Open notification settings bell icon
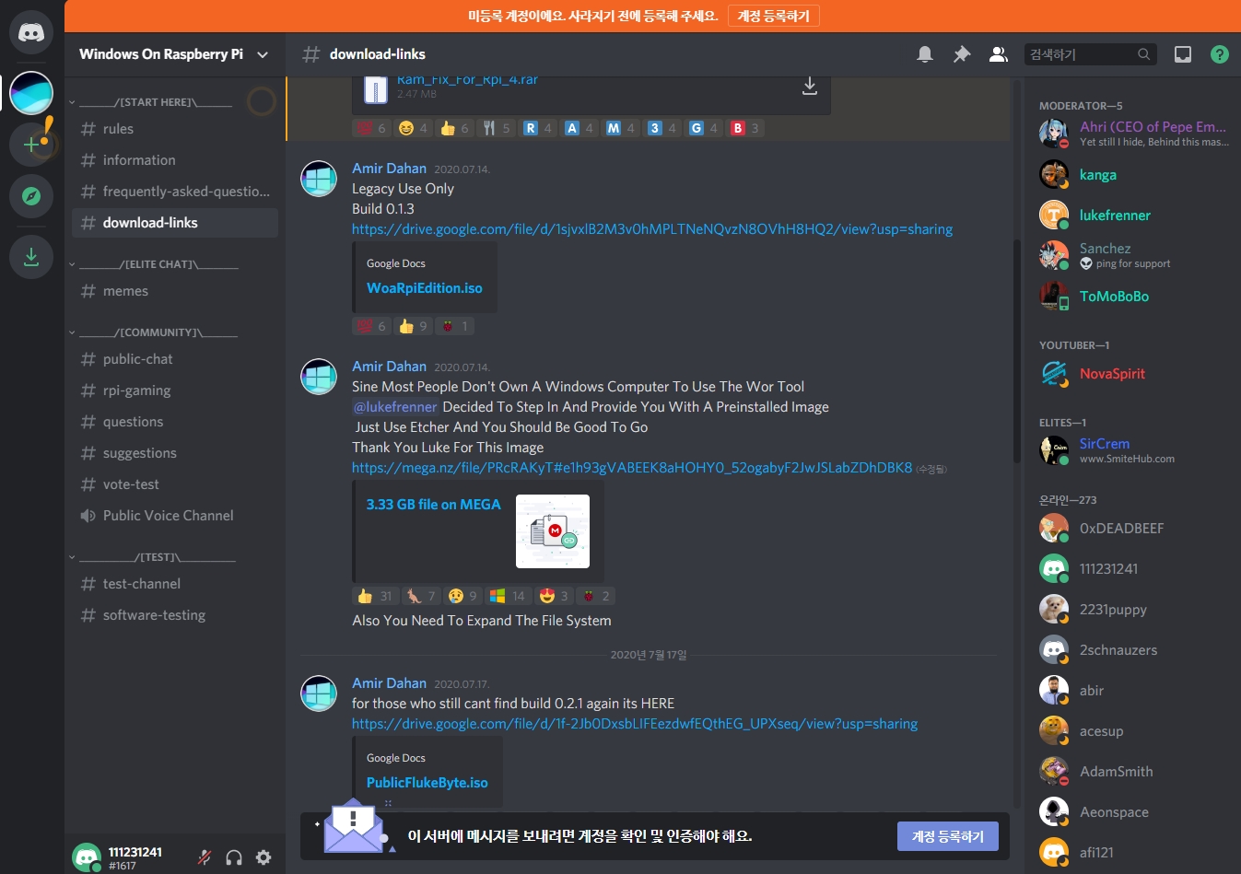Viewport: 1241px width, 874px height. [x=925, y=54]
